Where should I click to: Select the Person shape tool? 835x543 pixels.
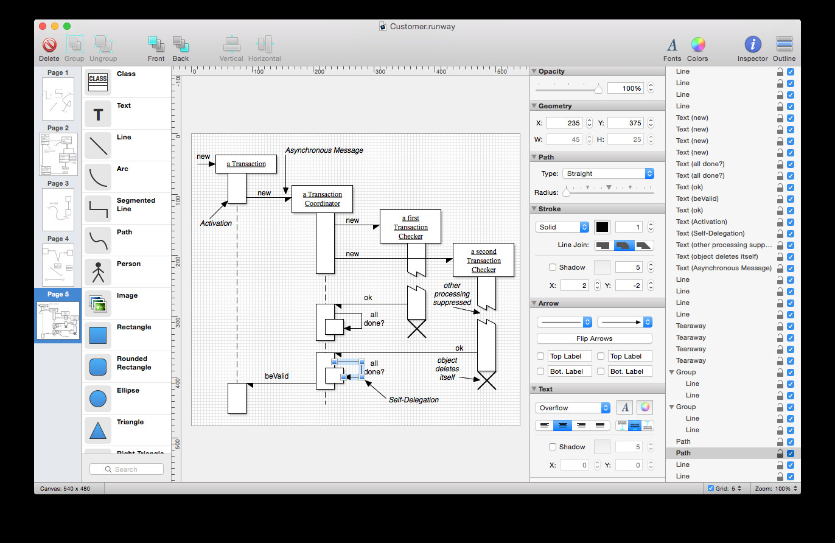[x=97, y=271]
